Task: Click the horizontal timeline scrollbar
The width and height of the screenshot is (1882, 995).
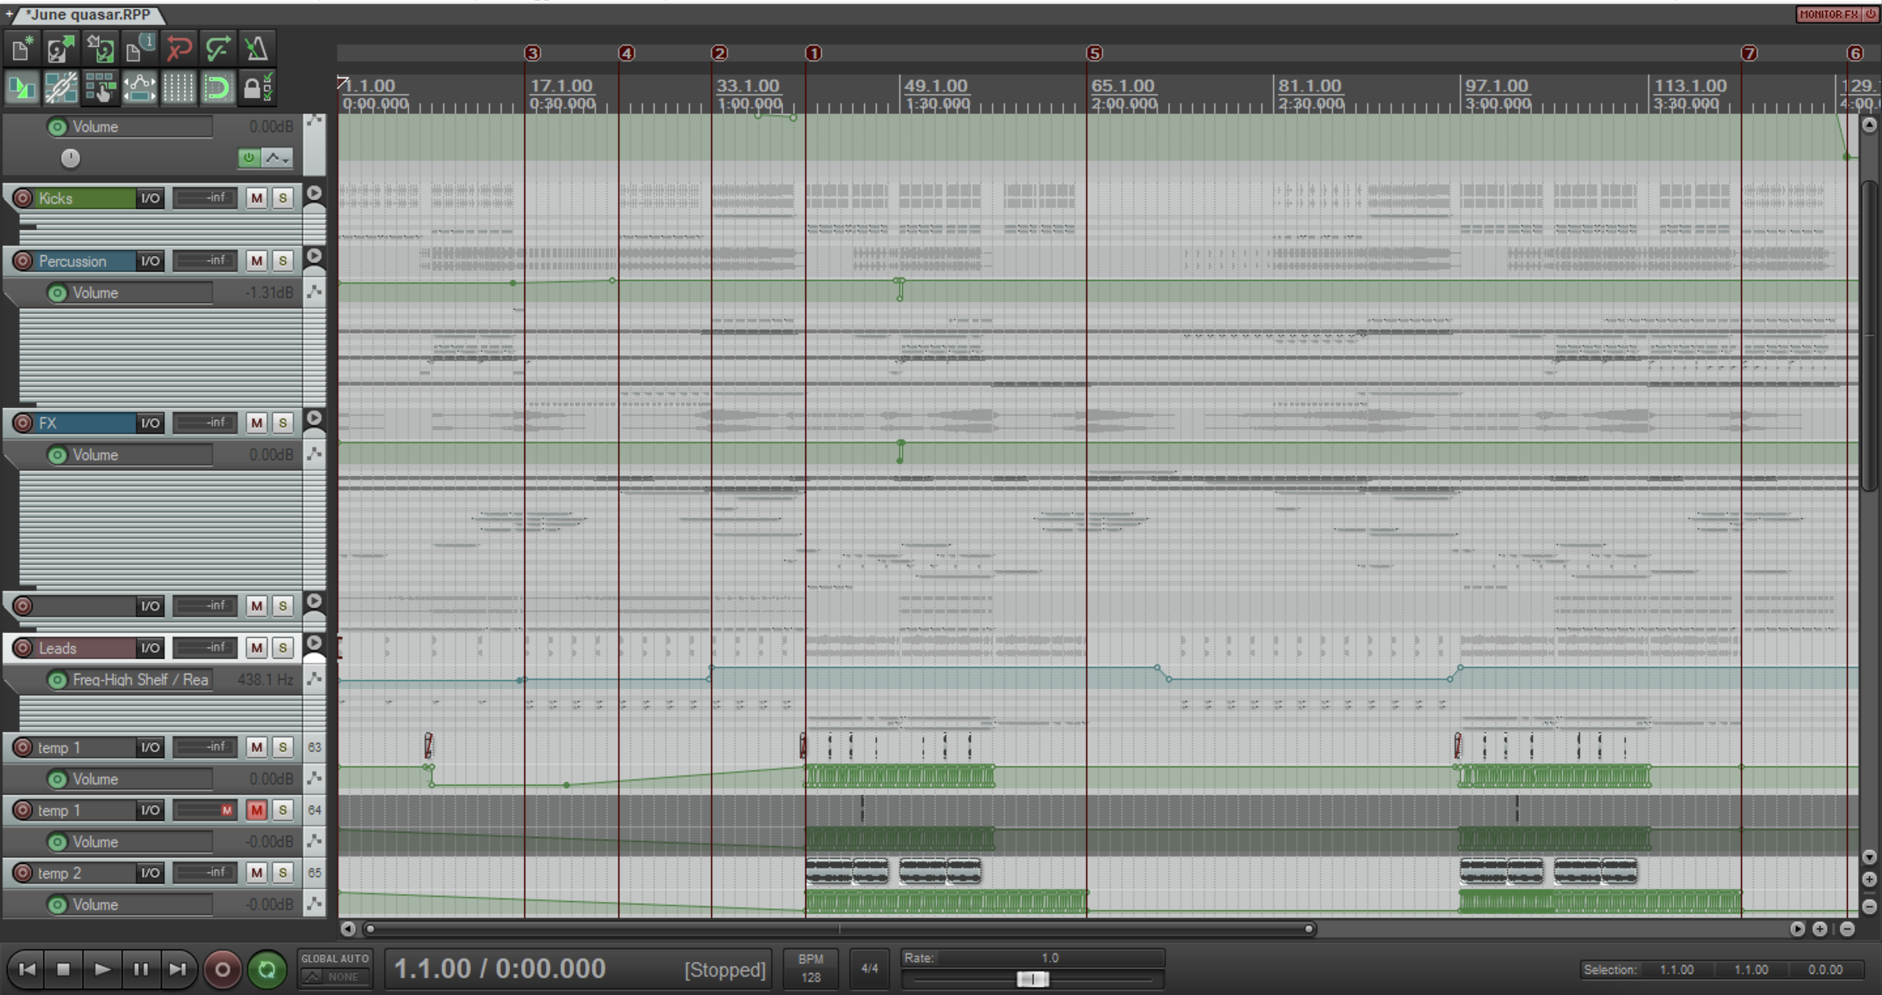Action: coord(838,929)
